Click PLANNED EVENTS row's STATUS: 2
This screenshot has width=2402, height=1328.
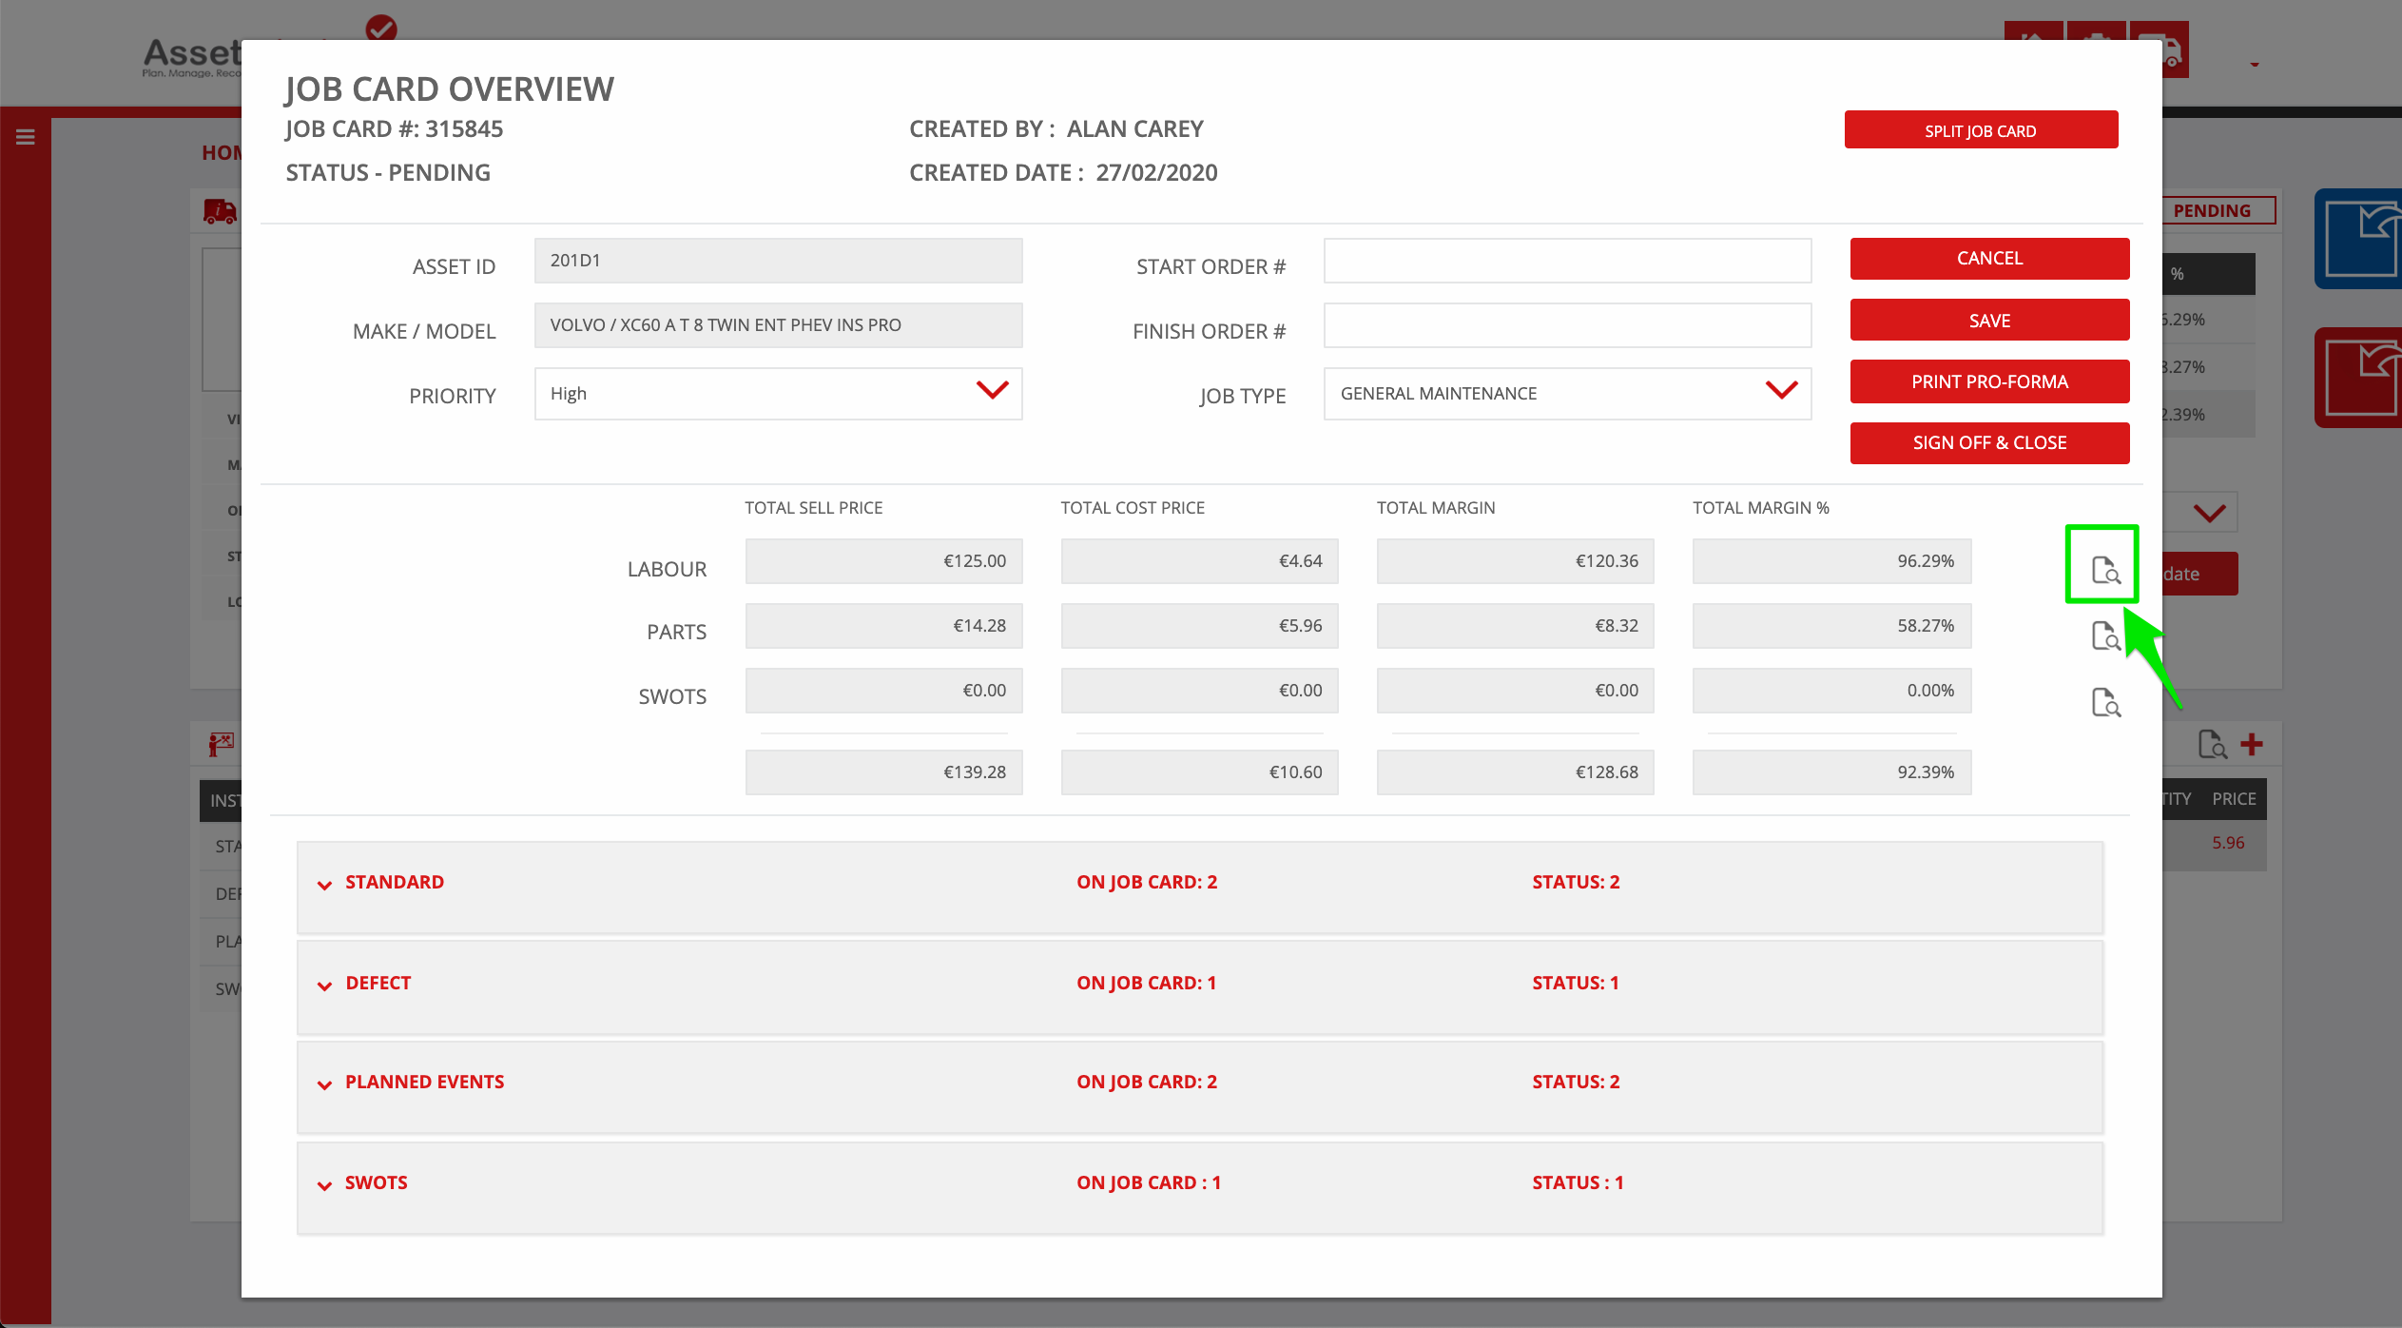coord(1576,1082)
